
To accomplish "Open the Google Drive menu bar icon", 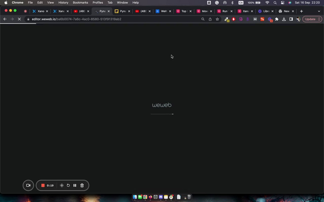I will (209, 3).
